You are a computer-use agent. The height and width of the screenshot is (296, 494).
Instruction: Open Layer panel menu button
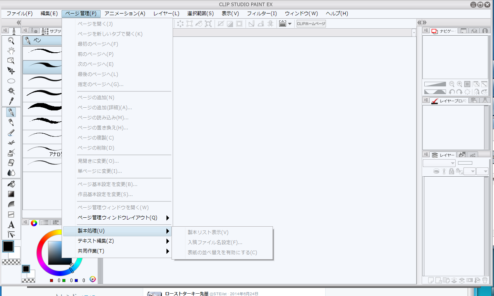(426, 155)
